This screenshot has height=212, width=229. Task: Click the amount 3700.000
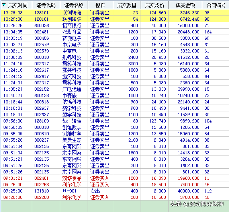tap(190, 197)
